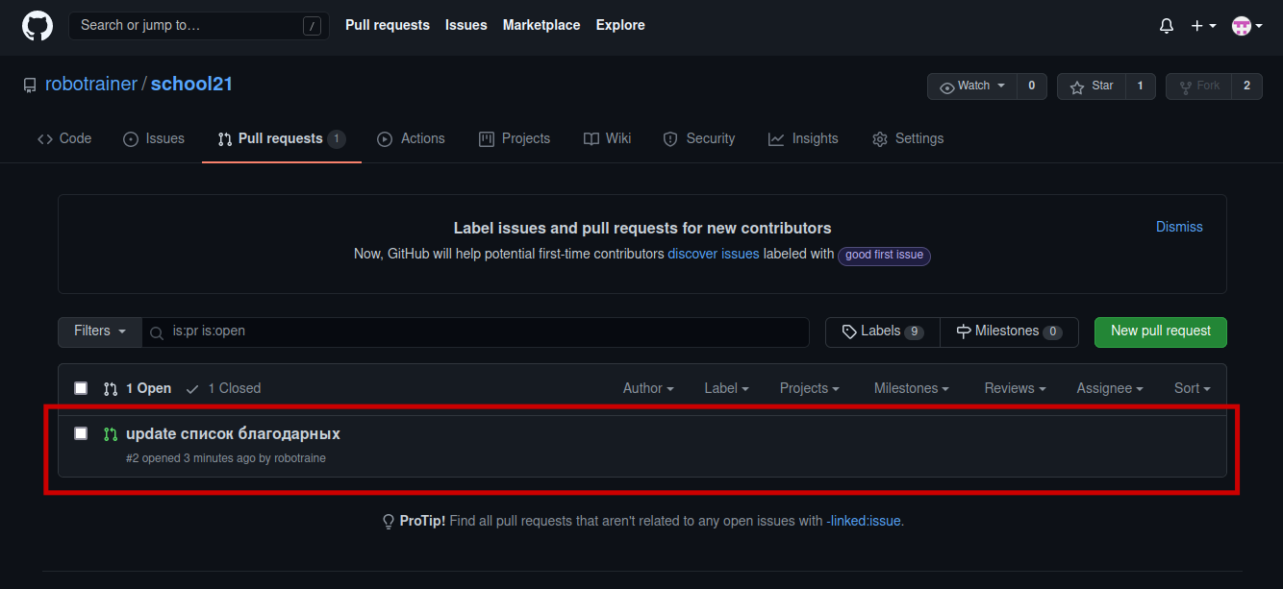The height and width of the screenshot is (589, 1283).
Task: Open pull request update список благодарных
Action: (233, 434)
